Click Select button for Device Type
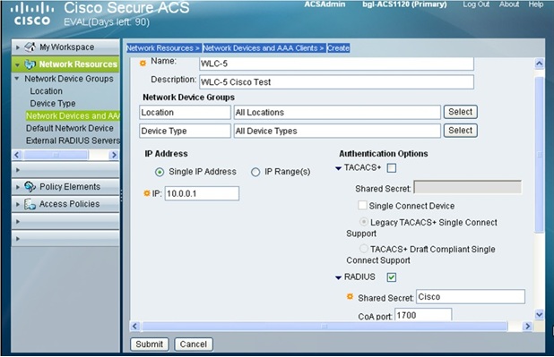Image resolution: width=554 pixels, height=357 pixels. [461, 131]
